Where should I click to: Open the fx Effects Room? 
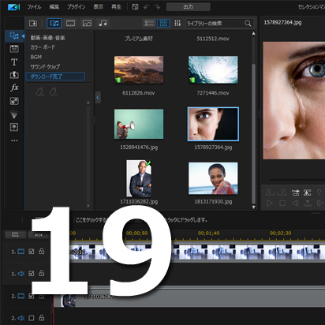coord(14,88)
